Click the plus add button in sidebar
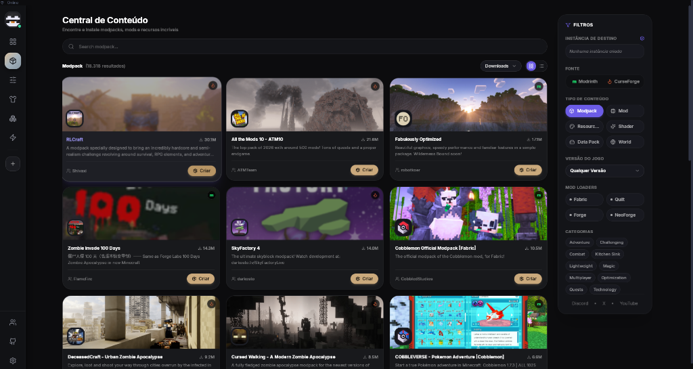The width and height of the screenshot is (693, 369). [13, 163]
